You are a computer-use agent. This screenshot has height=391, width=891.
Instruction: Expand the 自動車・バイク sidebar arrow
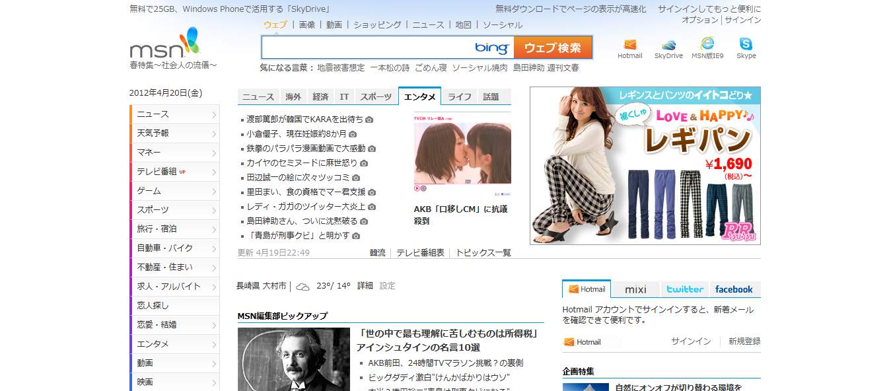coord(214,249)
